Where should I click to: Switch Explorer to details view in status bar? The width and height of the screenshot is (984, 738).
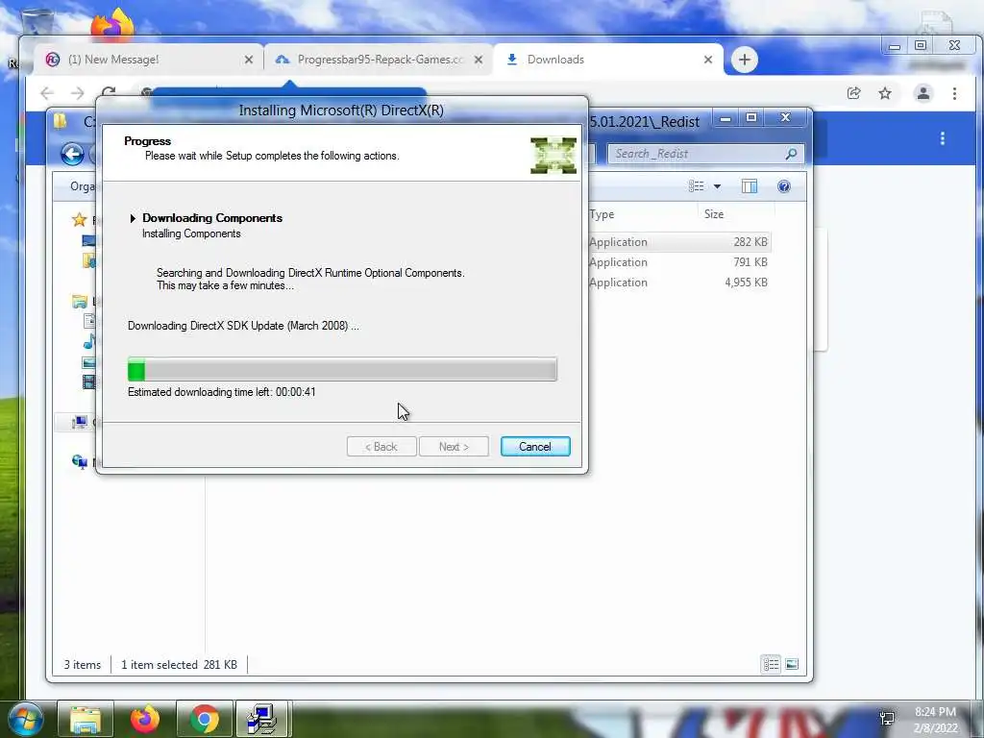point(771,664)
